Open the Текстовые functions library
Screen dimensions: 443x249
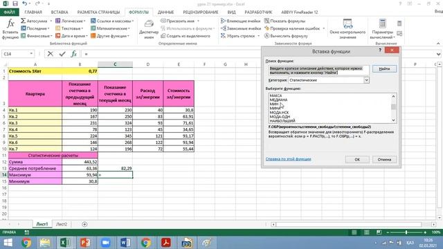(69, 28)
